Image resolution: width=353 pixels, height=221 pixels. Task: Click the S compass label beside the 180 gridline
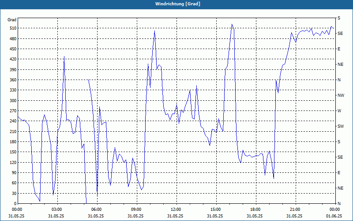tap(339, 142)
